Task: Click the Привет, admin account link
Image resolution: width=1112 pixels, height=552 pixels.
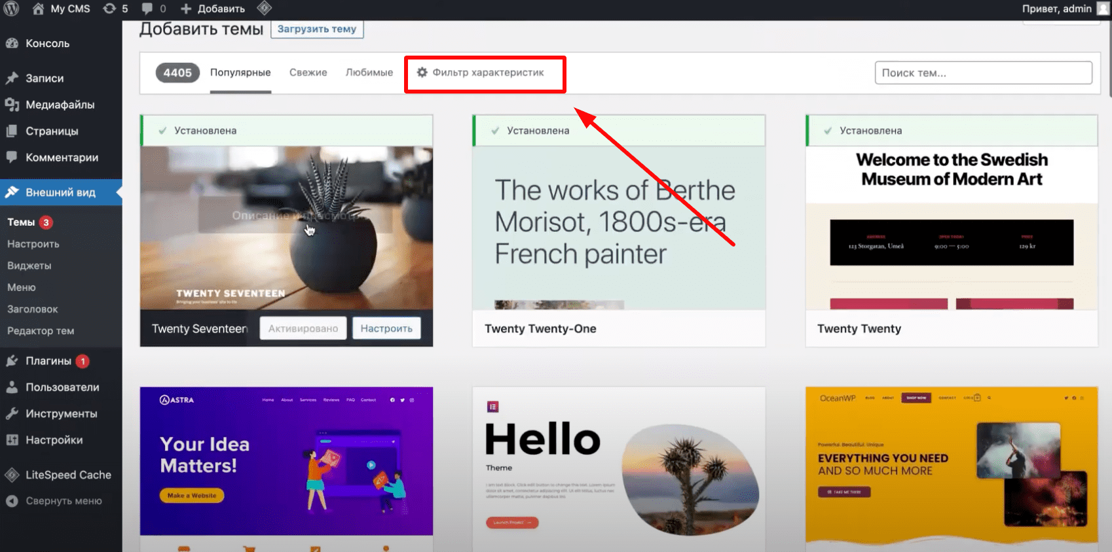Action: click(x=1056, y=9)
